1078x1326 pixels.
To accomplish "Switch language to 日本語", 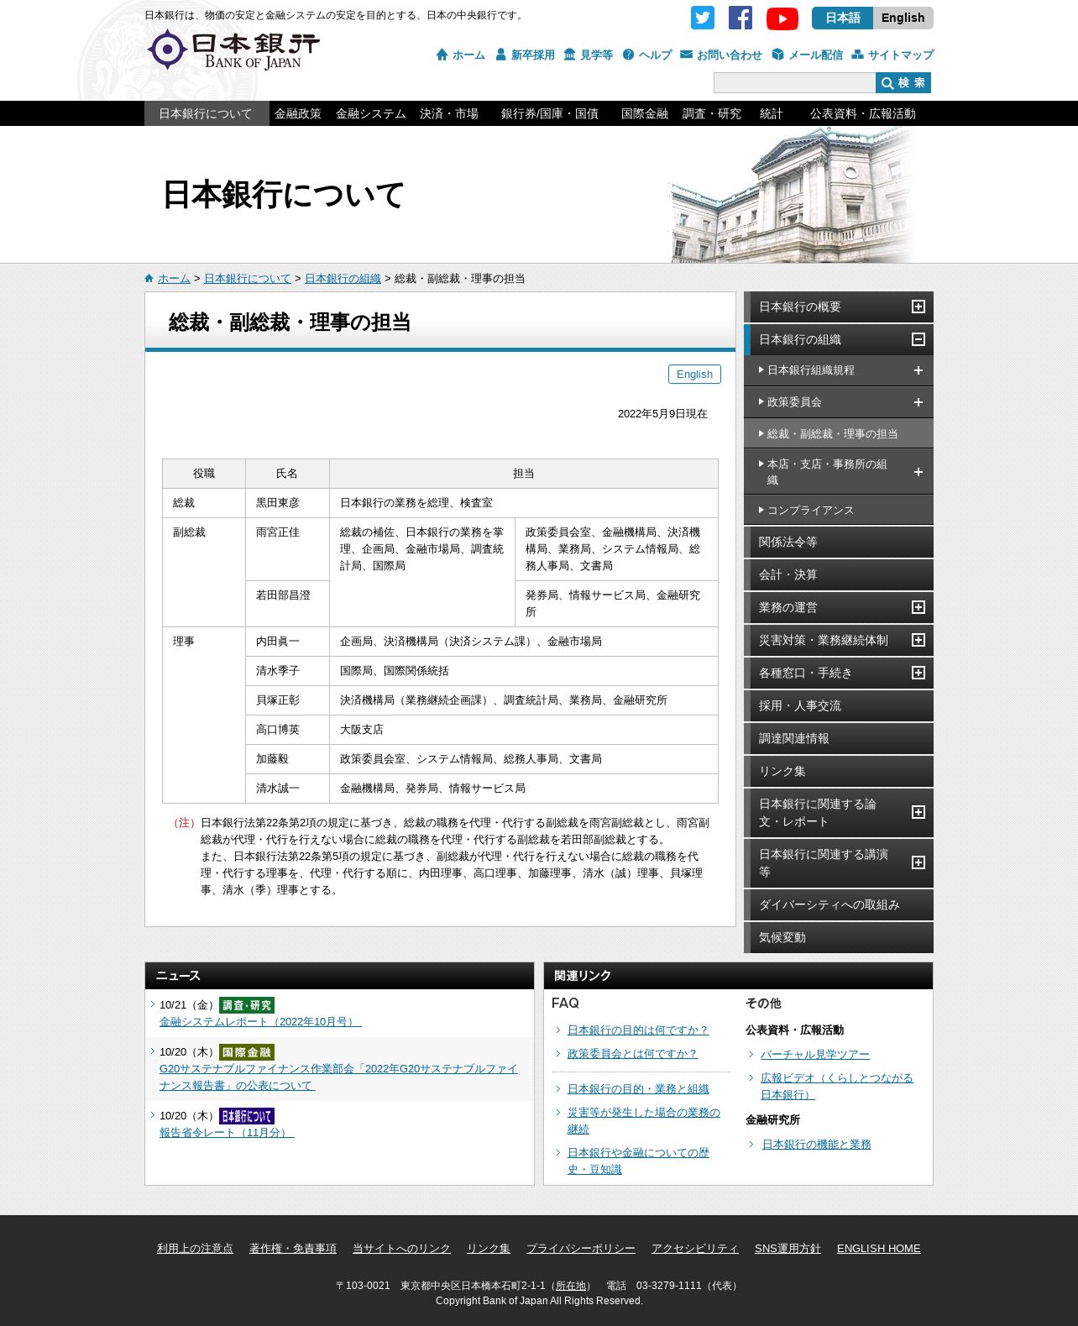I will (842, 18).
